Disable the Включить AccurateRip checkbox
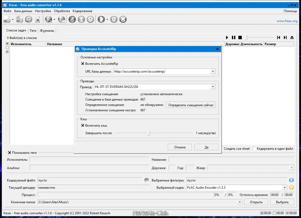301x218 pixels. pos(82,63)
